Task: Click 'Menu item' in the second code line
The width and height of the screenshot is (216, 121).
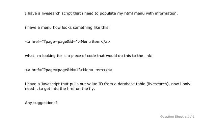Action: (x=93, y=70)
